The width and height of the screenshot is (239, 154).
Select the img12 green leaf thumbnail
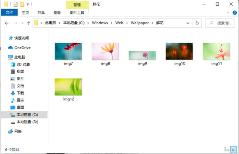(x=68, y=87)
